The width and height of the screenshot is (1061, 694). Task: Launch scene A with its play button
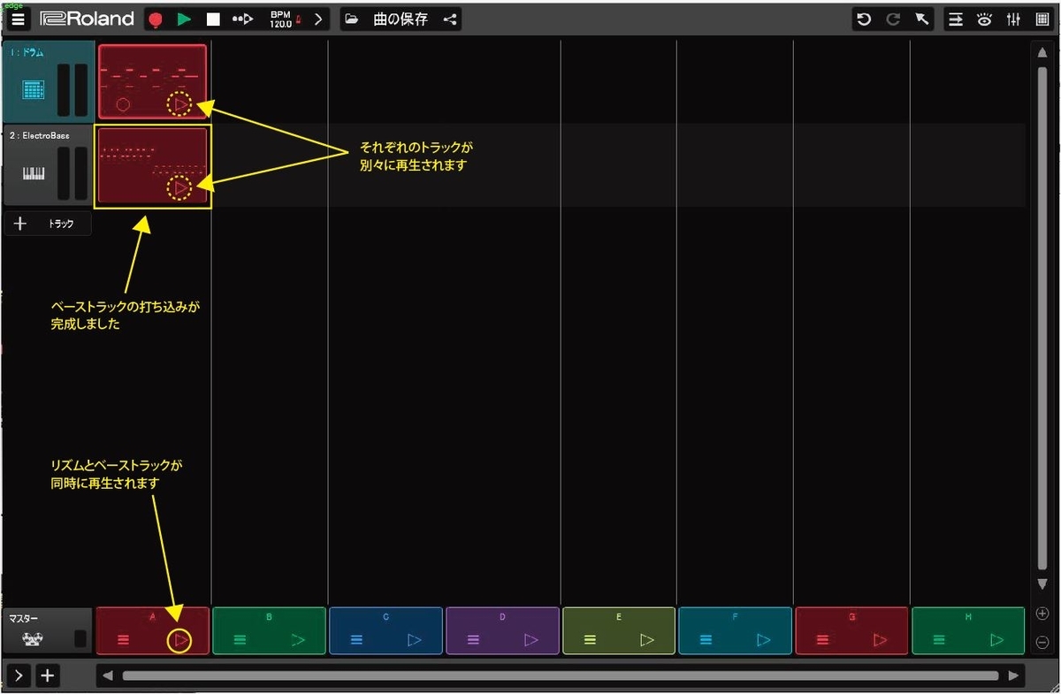pyautogui.click(x=180, y=639)
